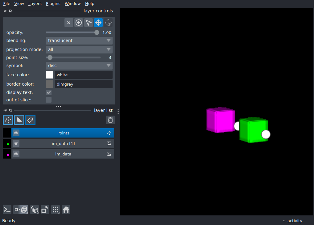
Task: Open the console with the terminal icon
Action: [x=7, y=210]
